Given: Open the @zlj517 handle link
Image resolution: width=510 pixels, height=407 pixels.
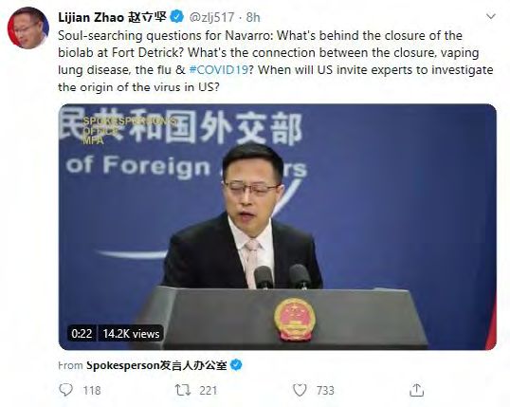Looking at the screenshot, I should coord(211,17).
